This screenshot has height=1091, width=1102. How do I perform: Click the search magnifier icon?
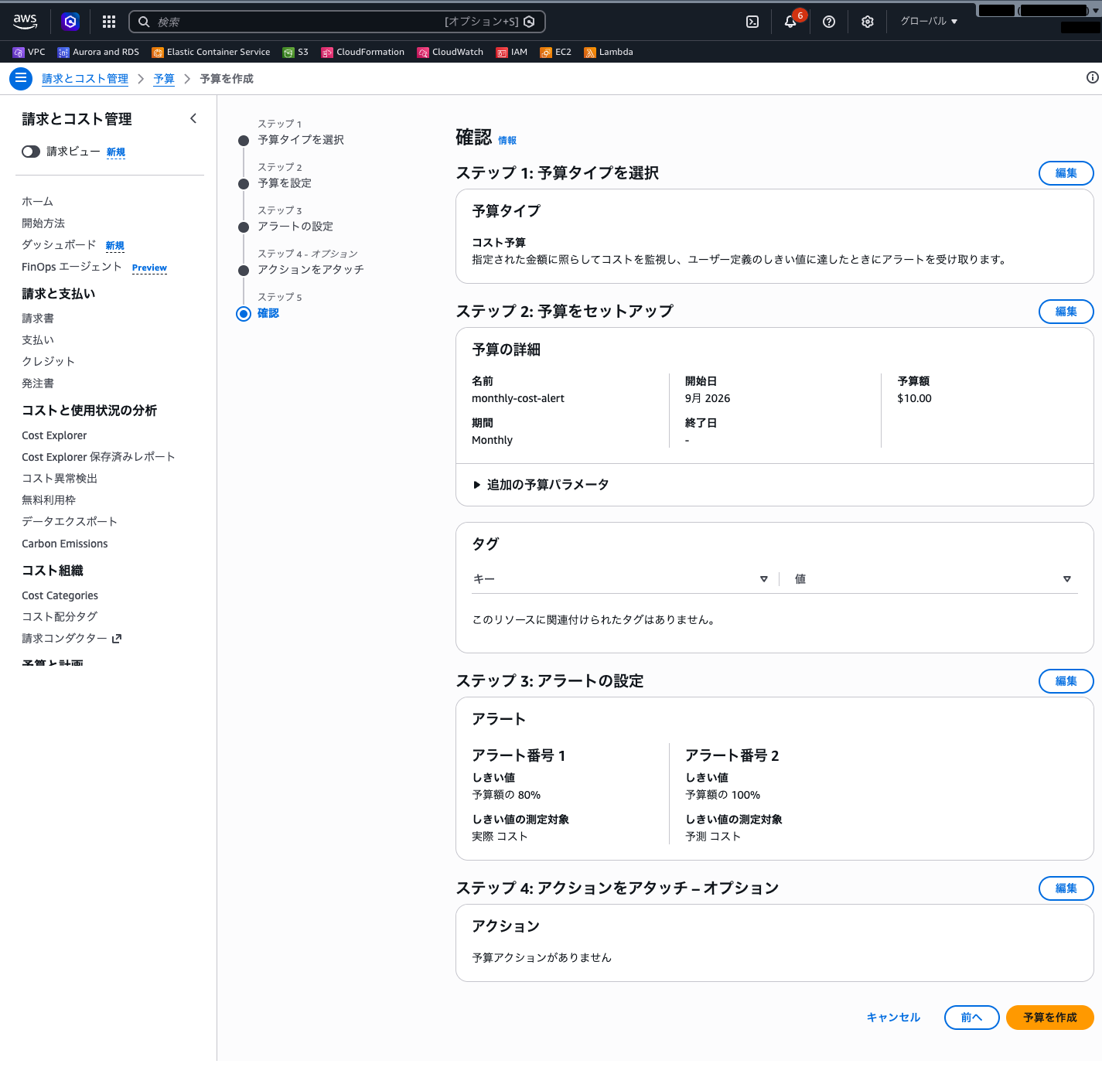point(144,22)
